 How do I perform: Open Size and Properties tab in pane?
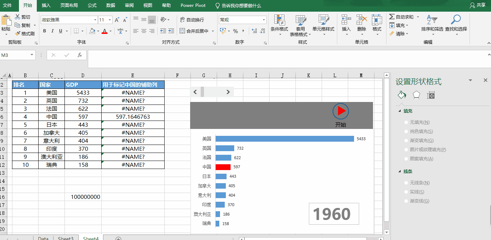click(x=431, y=95)
